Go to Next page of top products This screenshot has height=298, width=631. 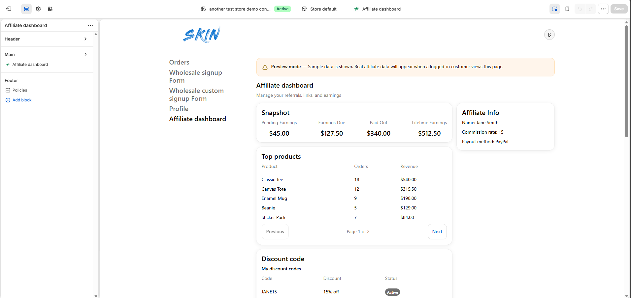(x=437, y=232)
